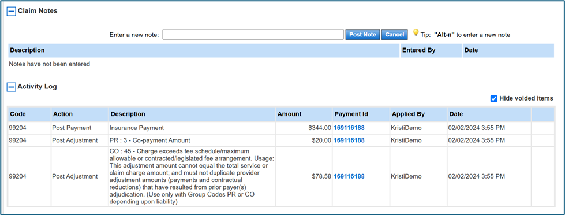Screen dimensions: 565x215
Task: Click KristiDemo in the Insurance Payment row
Action: point(406,128)
